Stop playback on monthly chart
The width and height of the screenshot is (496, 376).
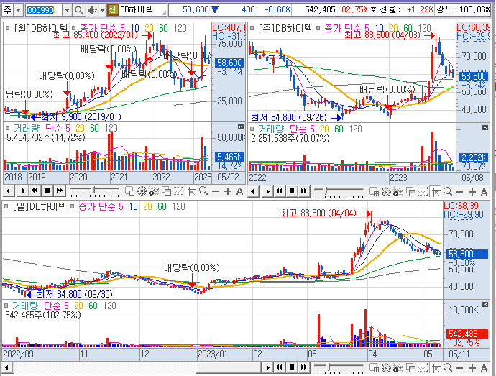click(47, 191)
